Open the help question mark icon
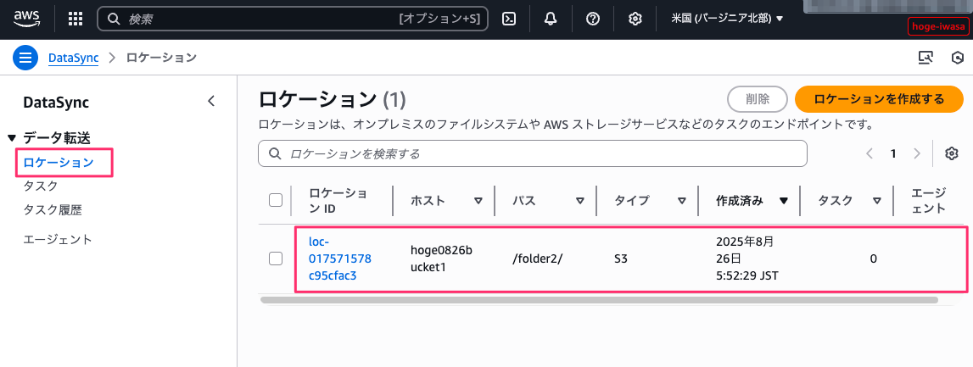 (x=593, y=19)
